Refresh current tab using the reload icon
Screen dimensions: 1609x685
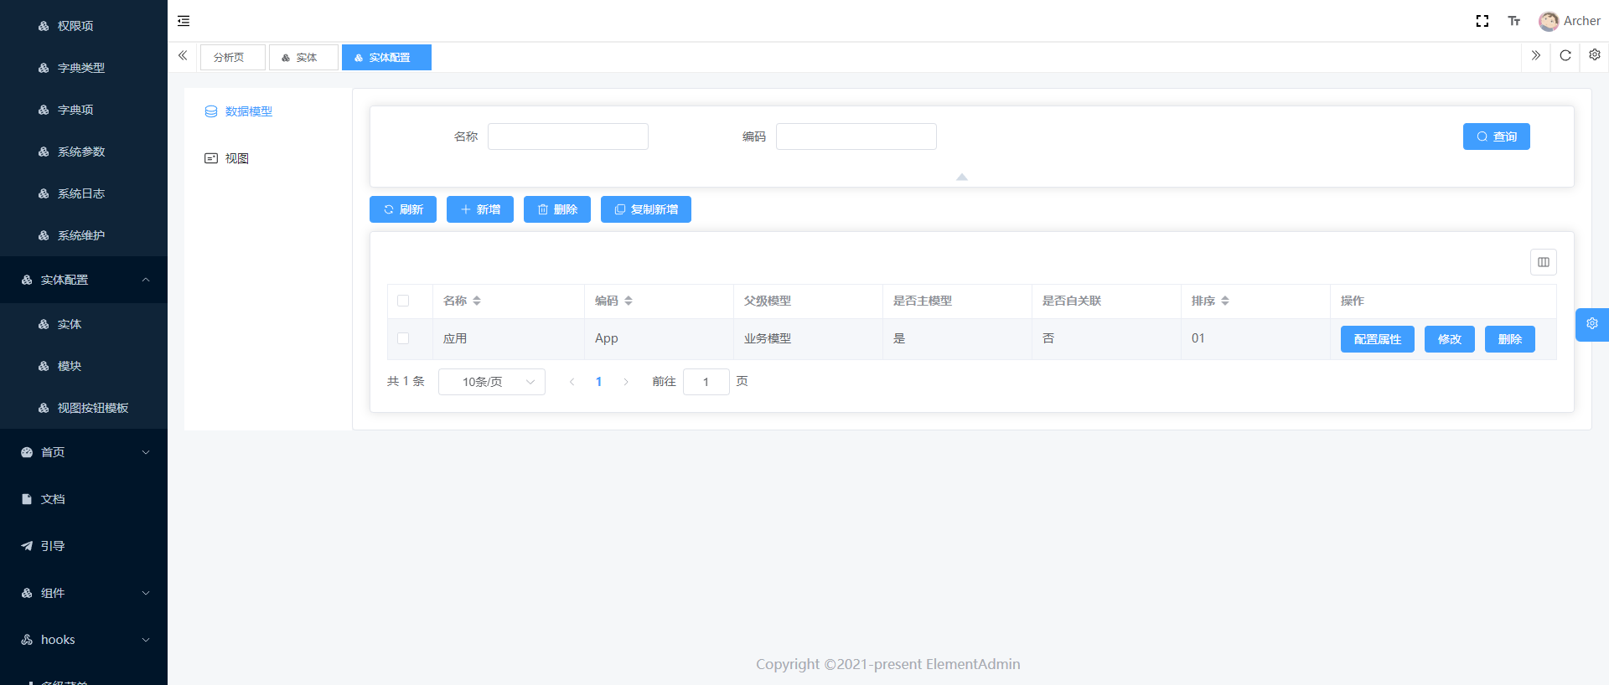[1565, 55]
